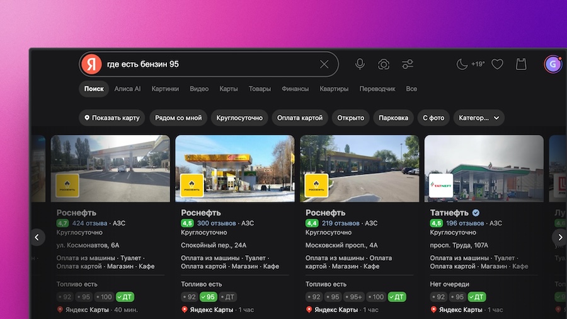The image size is (567, 319).
Task: Open favorites heart icon
Action: tap(497, 64)
